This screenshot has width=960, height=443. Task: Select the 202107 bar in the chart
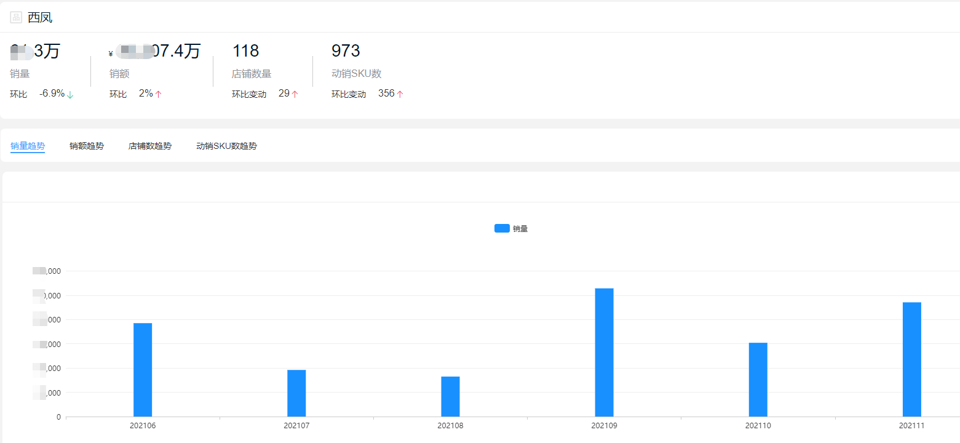(296, 393)
